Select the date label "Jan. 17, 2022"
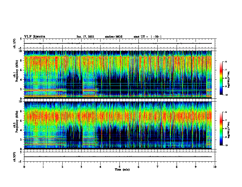 point(85,37)
